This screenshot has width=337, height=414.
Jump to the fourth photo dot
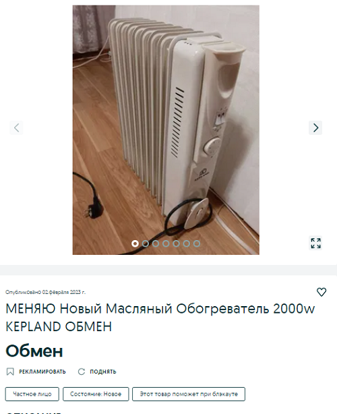166,243
